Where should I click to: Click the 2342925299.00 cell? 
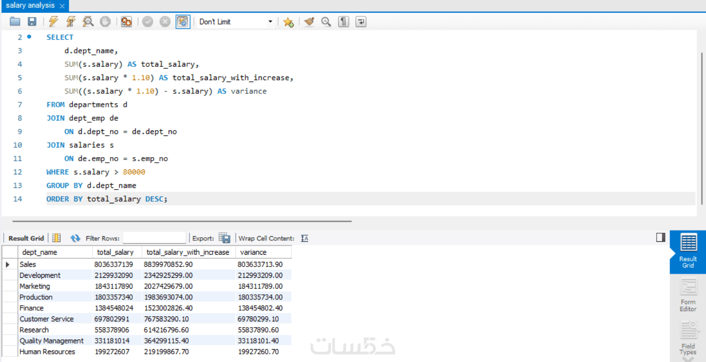(x=188, y=275)
